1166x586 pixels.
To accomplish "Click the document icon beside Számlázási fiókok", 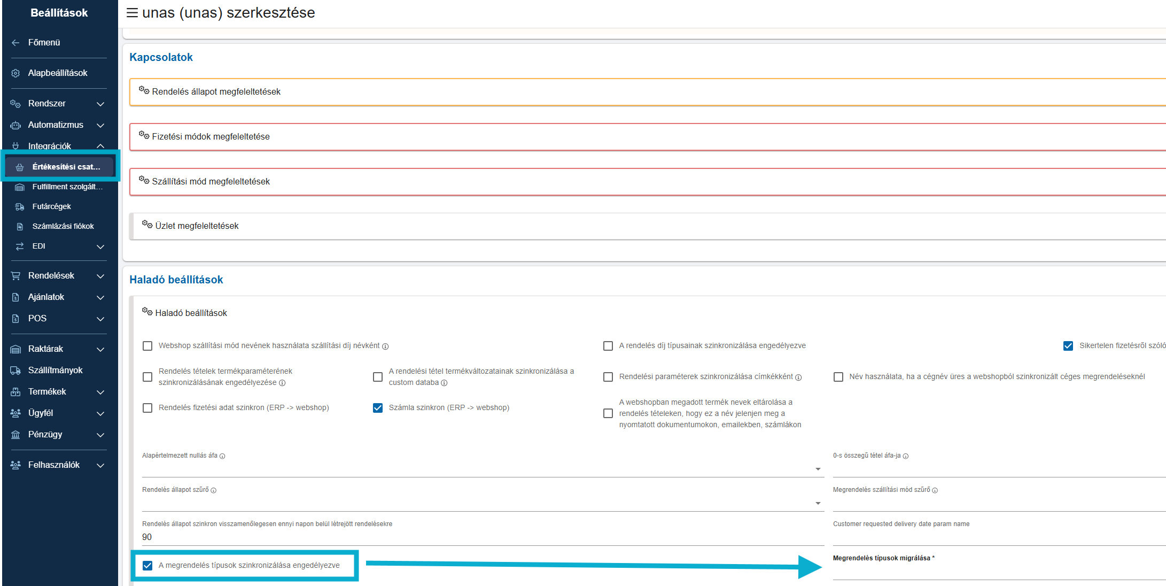I will (20, 227).
